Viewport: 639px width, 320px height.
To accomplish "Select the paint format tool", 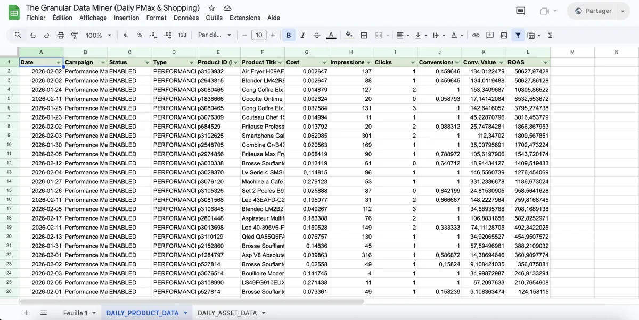I will point(75,36).
